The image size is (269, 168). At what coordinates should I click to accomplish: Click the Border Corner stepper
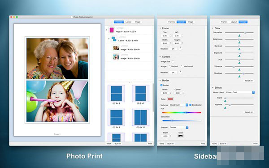183,93
